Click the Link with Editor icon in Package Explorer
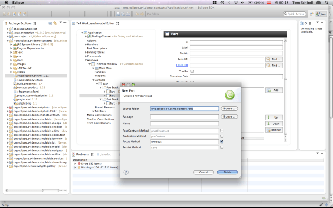Viewport: 333px width, 208px height. click(55, 24)
